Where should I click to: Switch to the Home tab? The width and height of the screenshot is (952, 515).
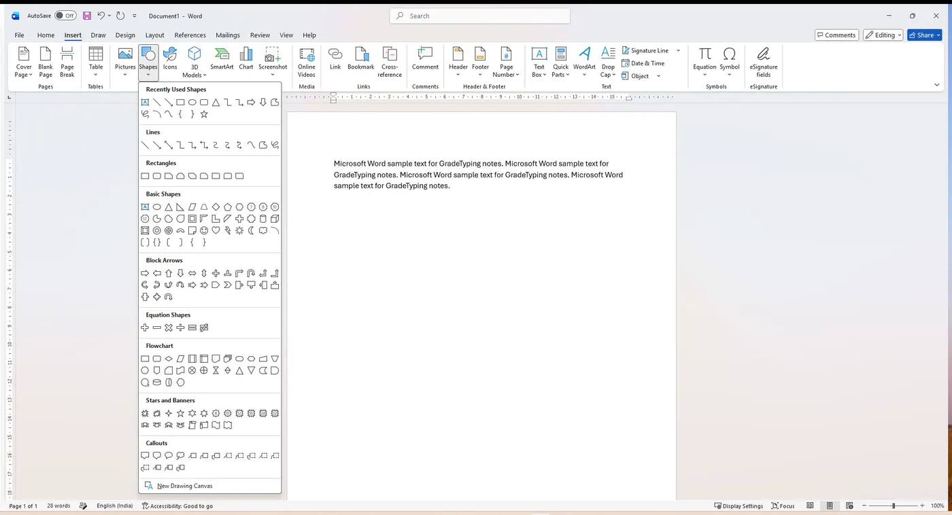pos(46,35)
